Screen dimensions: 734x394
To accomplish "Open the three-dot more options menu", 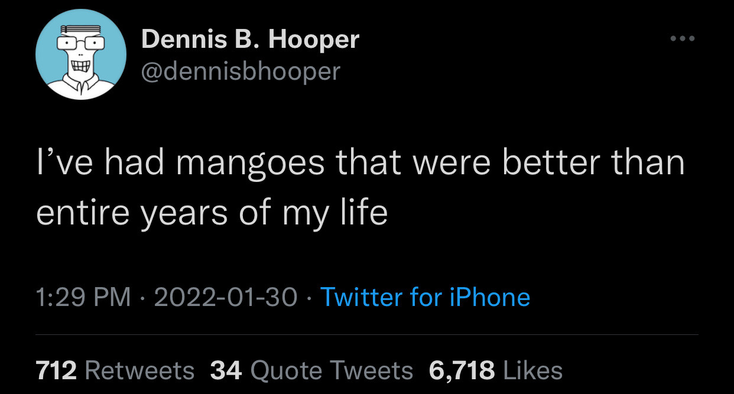I will click(683, 40).
